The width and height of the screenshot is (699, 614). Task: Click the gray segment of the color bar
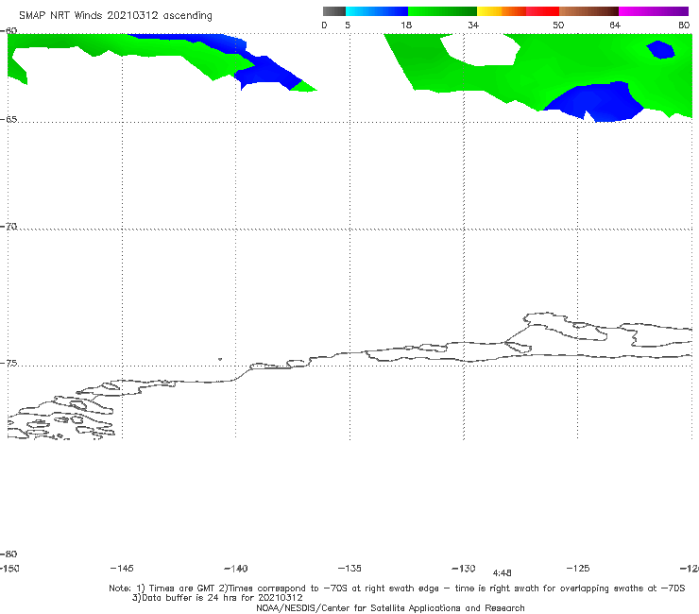point(333,11)
